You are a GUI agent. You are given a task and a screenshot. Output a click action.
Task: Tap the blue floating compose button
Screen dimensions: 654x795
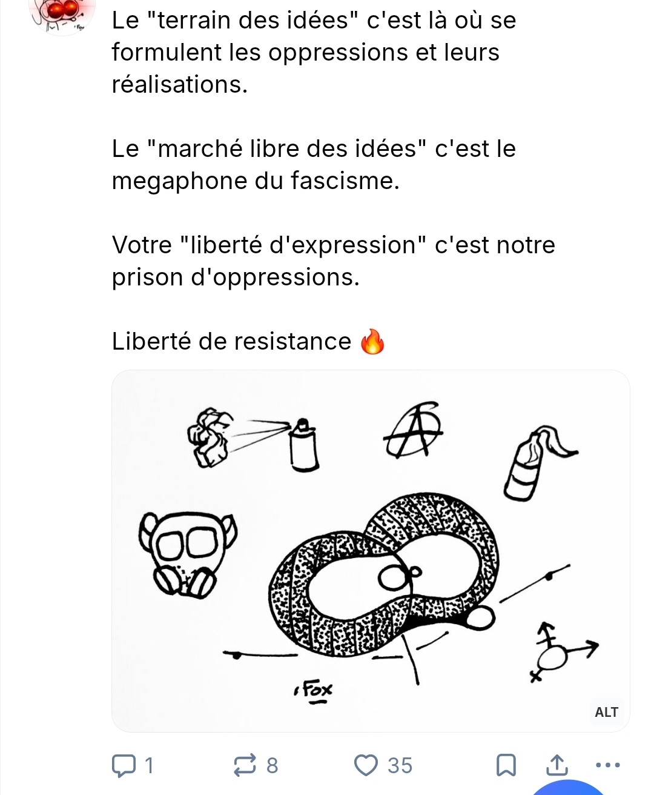coord(569,787)
